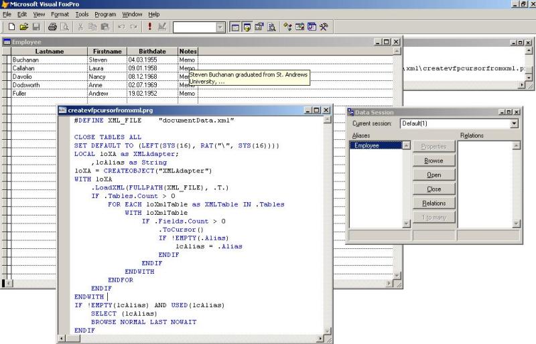Click the Paste clipboard icon
This screenshot has height=344, width=536.
click(x=105, y=27)
